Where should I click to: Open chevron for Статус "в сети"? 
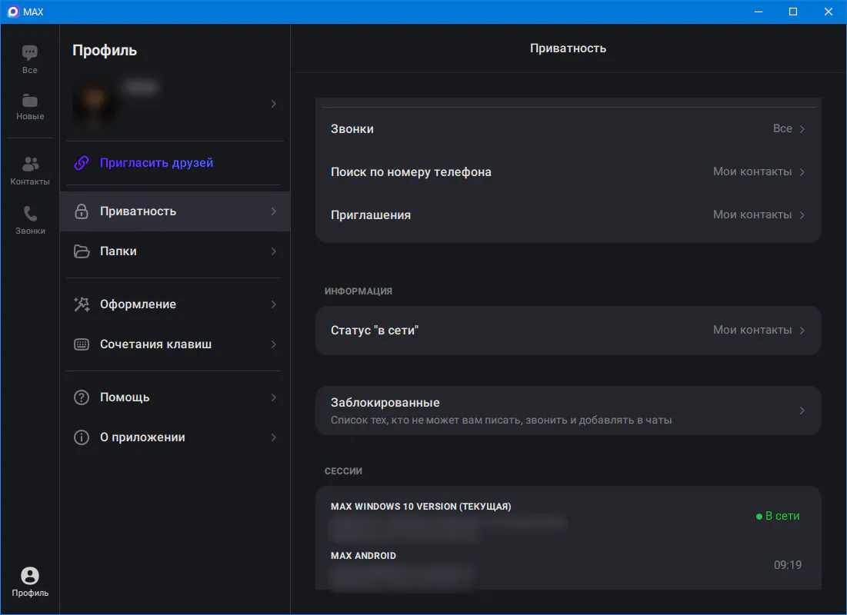point(802,330)
